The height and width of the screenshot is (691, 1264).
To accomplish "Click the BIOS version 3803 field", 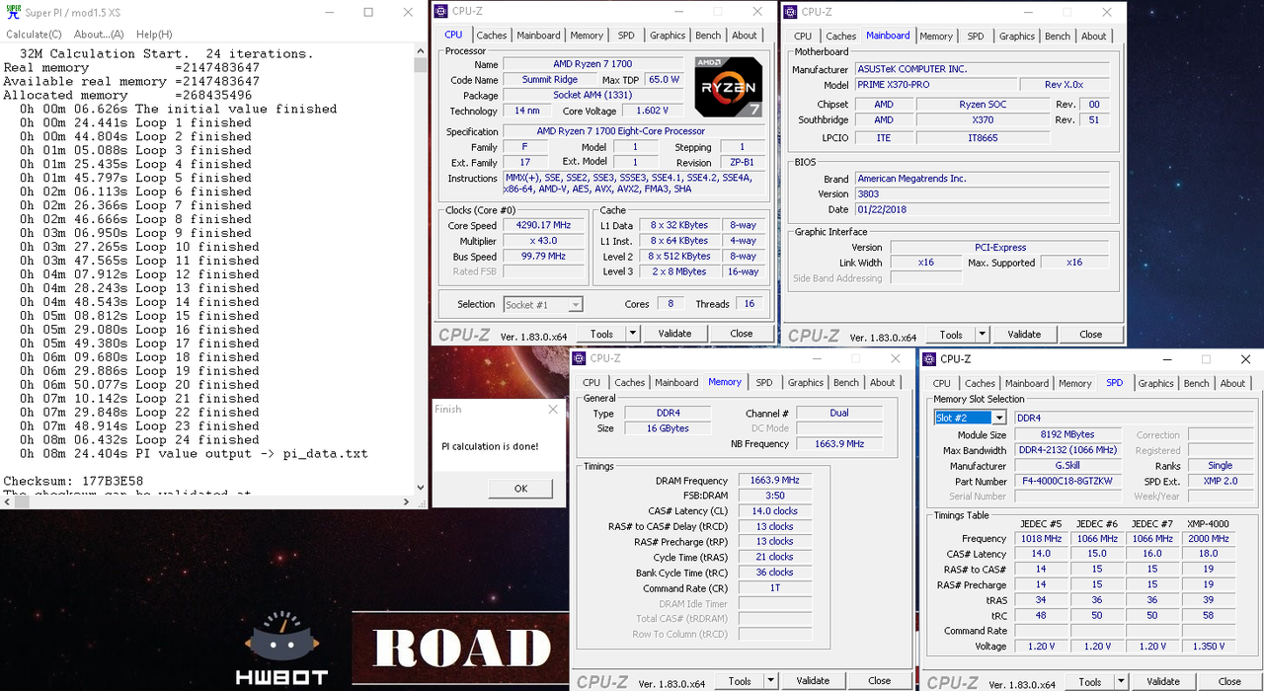I will click(x=983, y=194).
